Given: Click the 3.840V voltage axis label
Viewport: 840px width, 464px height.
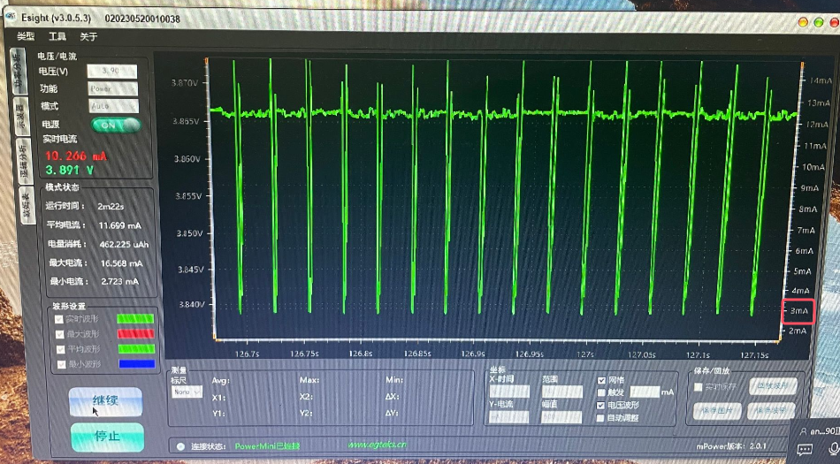Looking at the screenshot, I should [191, 305].
